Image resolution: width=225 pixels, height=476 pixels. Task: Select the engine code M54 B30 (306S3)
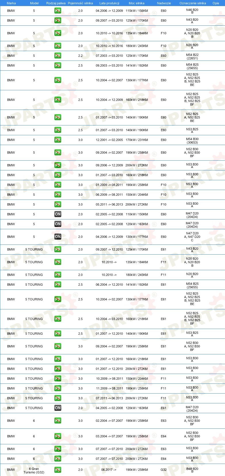point(192,141)
